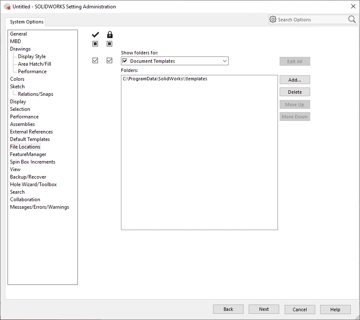Click the SOLIDWORKS app icon in title bar
Image resolution: width=360 pixels, height=320 pixels.
coord(8,6)
